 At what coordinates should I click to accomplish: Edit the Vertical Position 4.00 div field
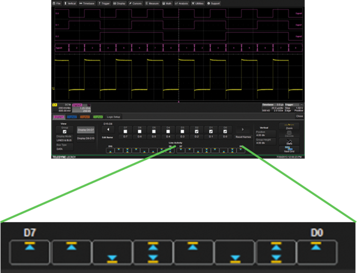pos(266,135)
